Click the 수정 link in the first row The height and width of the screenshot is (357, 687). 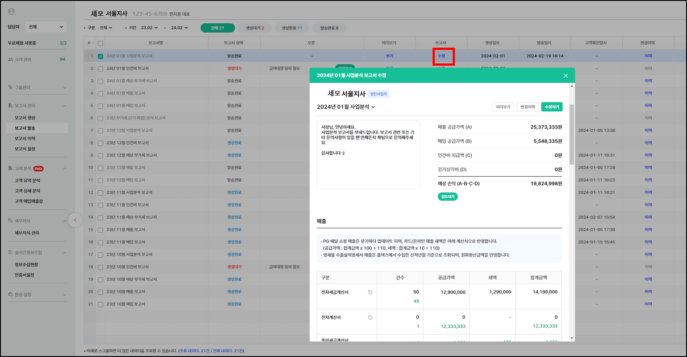click(x=441, y=56)
